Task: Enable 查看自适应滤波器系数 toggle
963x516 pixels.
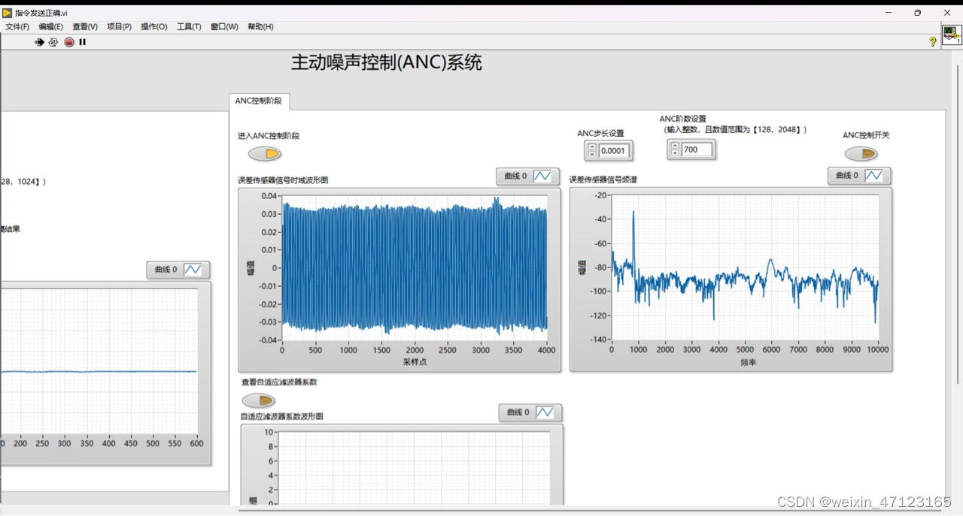Action: (259, 400)
